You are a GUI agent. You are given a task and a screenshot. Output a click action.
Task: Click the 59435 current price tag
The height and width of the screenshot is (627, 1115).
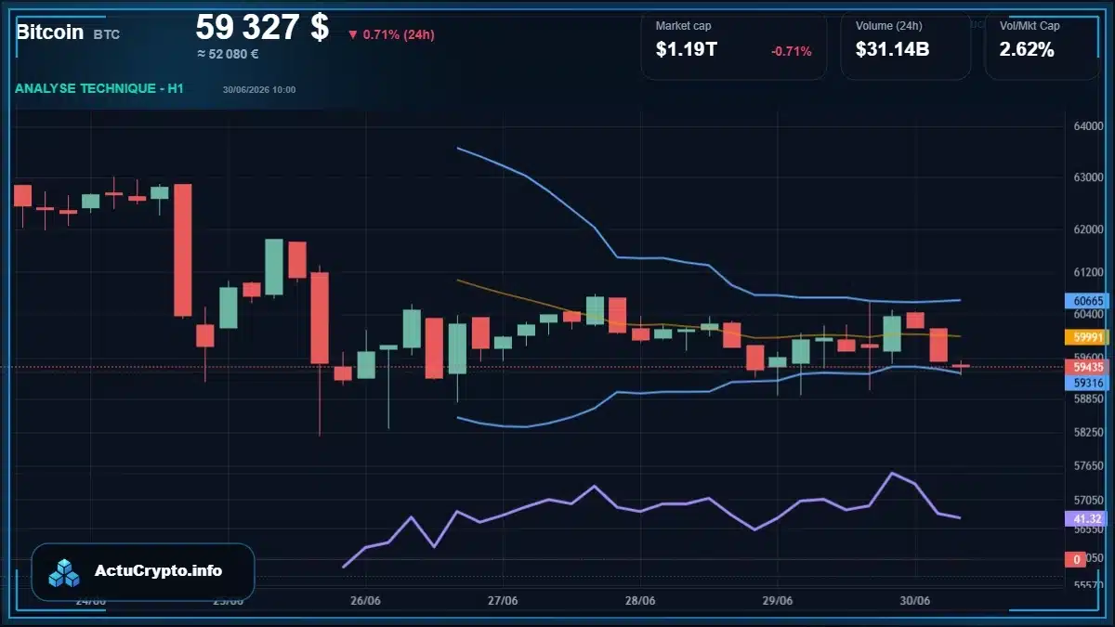point(1087,367)
